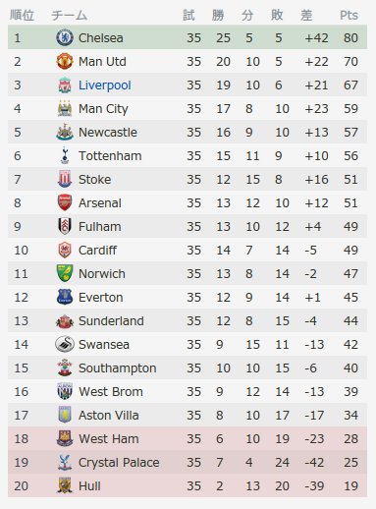This screenshot has height=509, width=376.
Task: Click the Man Utd club crest
Action: [65, 61]
